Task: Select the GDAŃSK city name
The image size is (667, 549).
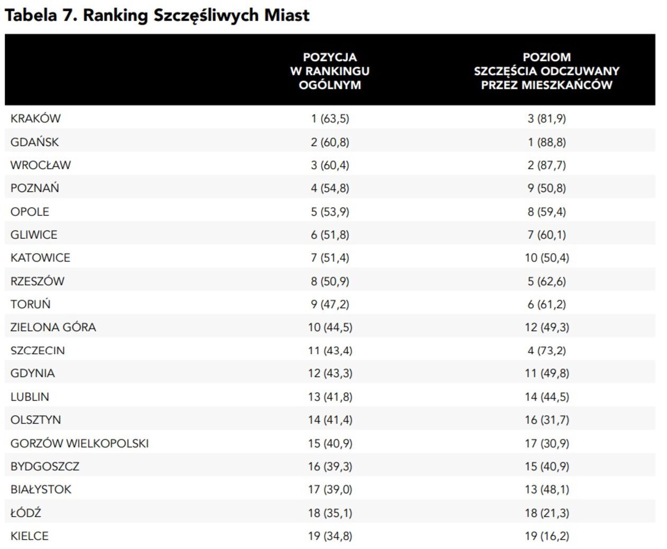Action: coord(34,142)
